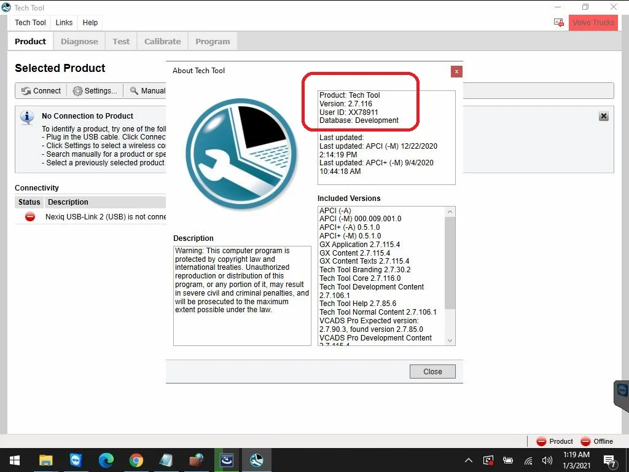Open the Windows notification center
The height and width of the screenshot is (472, 629).
tap(609, 461)
